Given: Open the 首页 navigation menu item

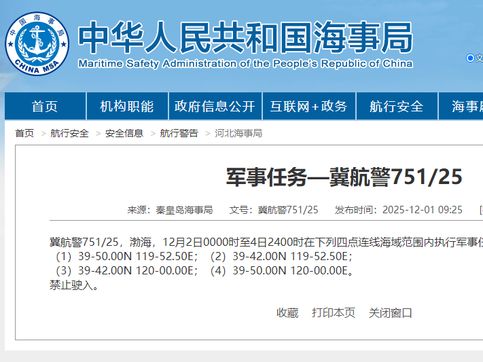Looking at the screenshot, I should 45,107.
